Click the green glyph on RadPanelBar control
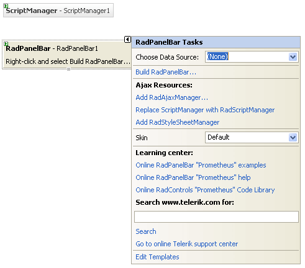Screen dimensions: 305x268 [6, 43]
